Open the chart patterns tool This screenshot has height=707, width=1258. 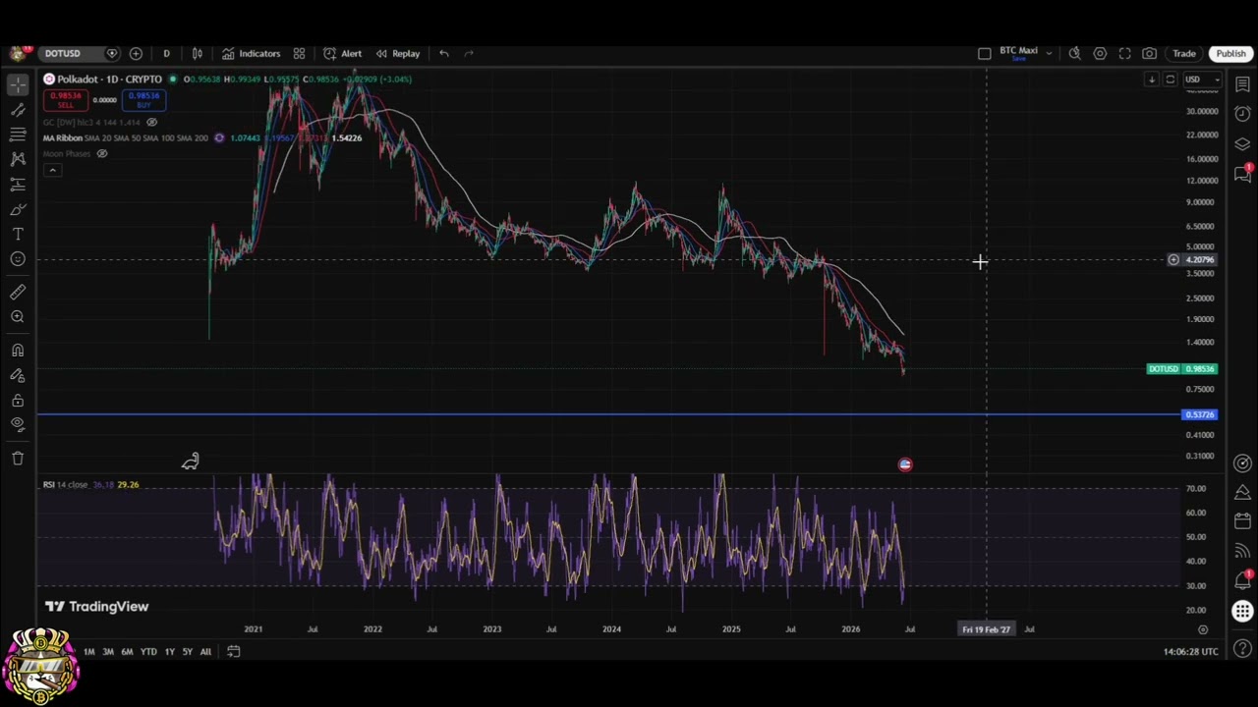(18, 159)
